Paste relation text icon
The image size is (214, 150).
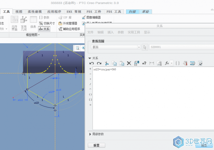click(122, 63)
